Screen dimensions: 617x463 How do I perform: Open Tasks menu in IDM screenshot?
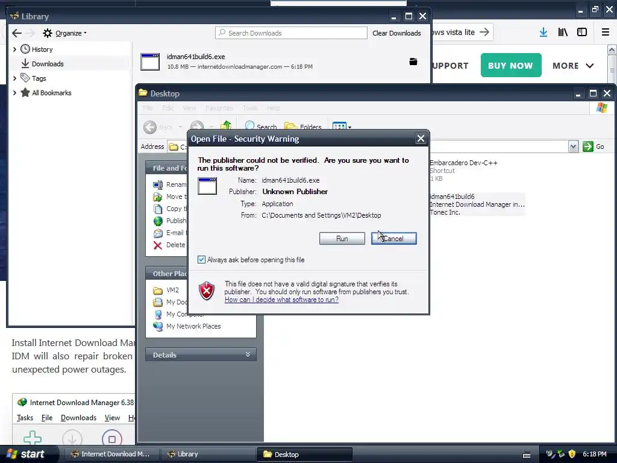click(25, 418)
